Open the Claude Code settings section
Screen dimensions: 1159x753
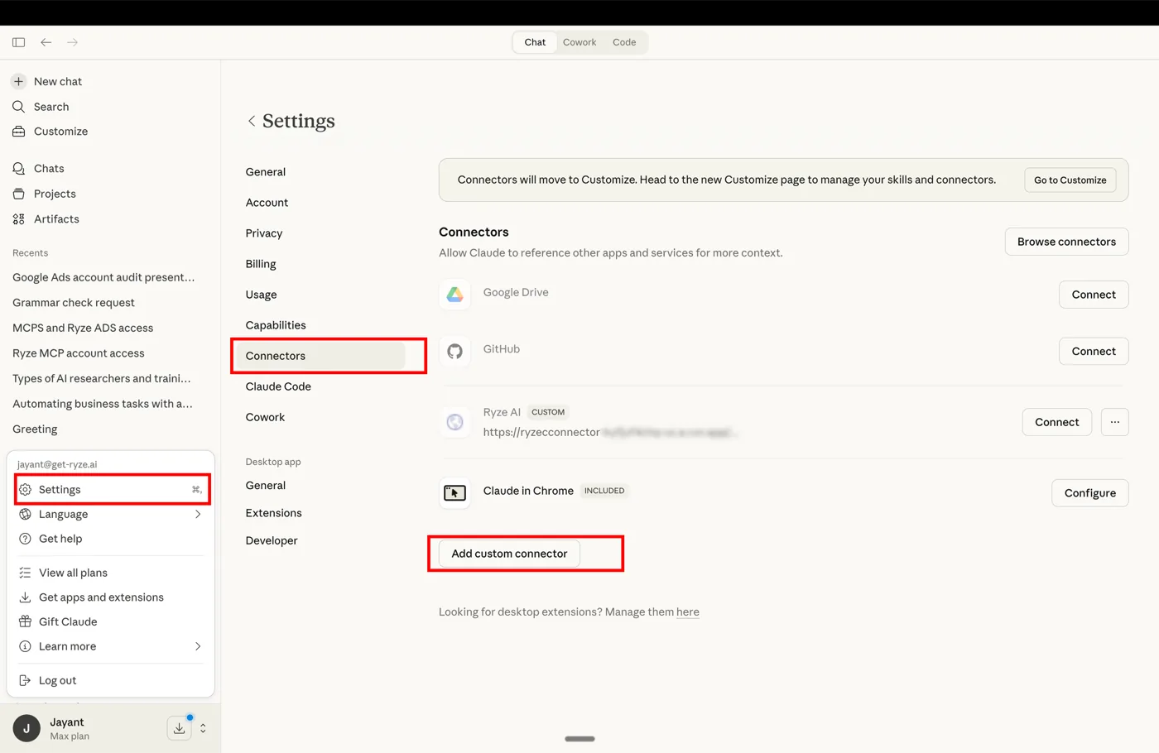[278, 386]
